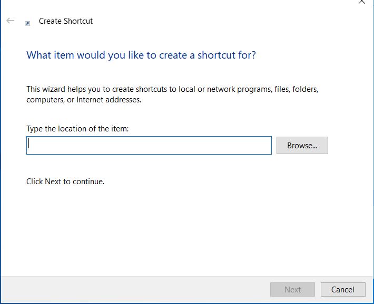This screenshot has width=374, height=304.
Task: Click the "Create Shortcut" title text
Action: tap(66, 21)
